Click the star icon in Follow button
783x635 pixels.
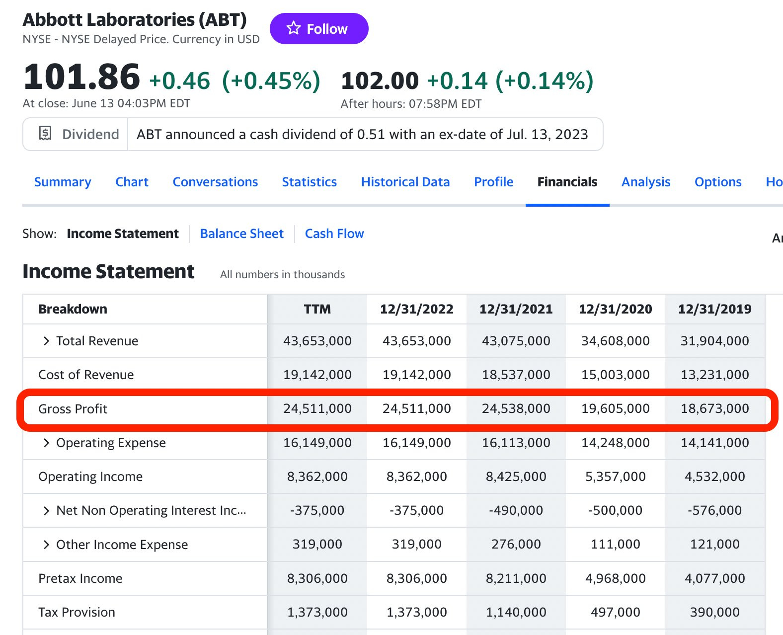click(x=294, y=28)
